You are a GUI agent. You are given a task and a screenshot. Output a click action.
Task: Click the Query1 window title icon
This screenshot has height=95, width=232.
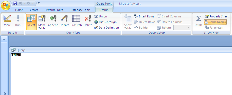tap(13, 50)
